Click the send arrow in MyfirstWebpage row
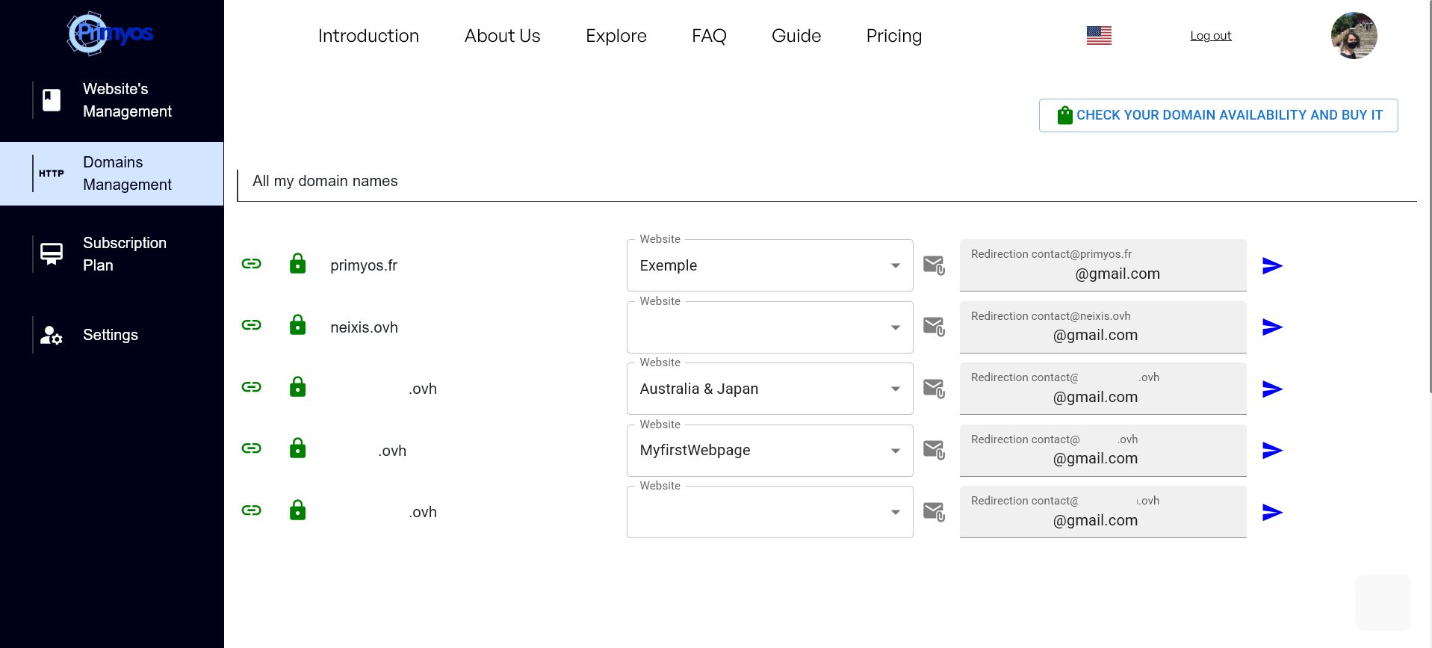The image size is (1432, 648). pyautogui.click(x=1271, y=451)
